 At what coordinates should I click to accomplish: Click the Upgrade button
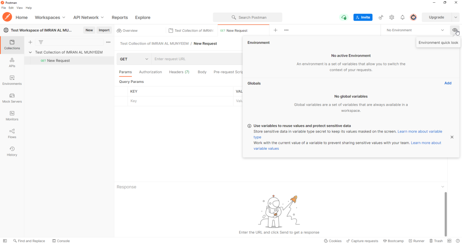coord(436,17)
